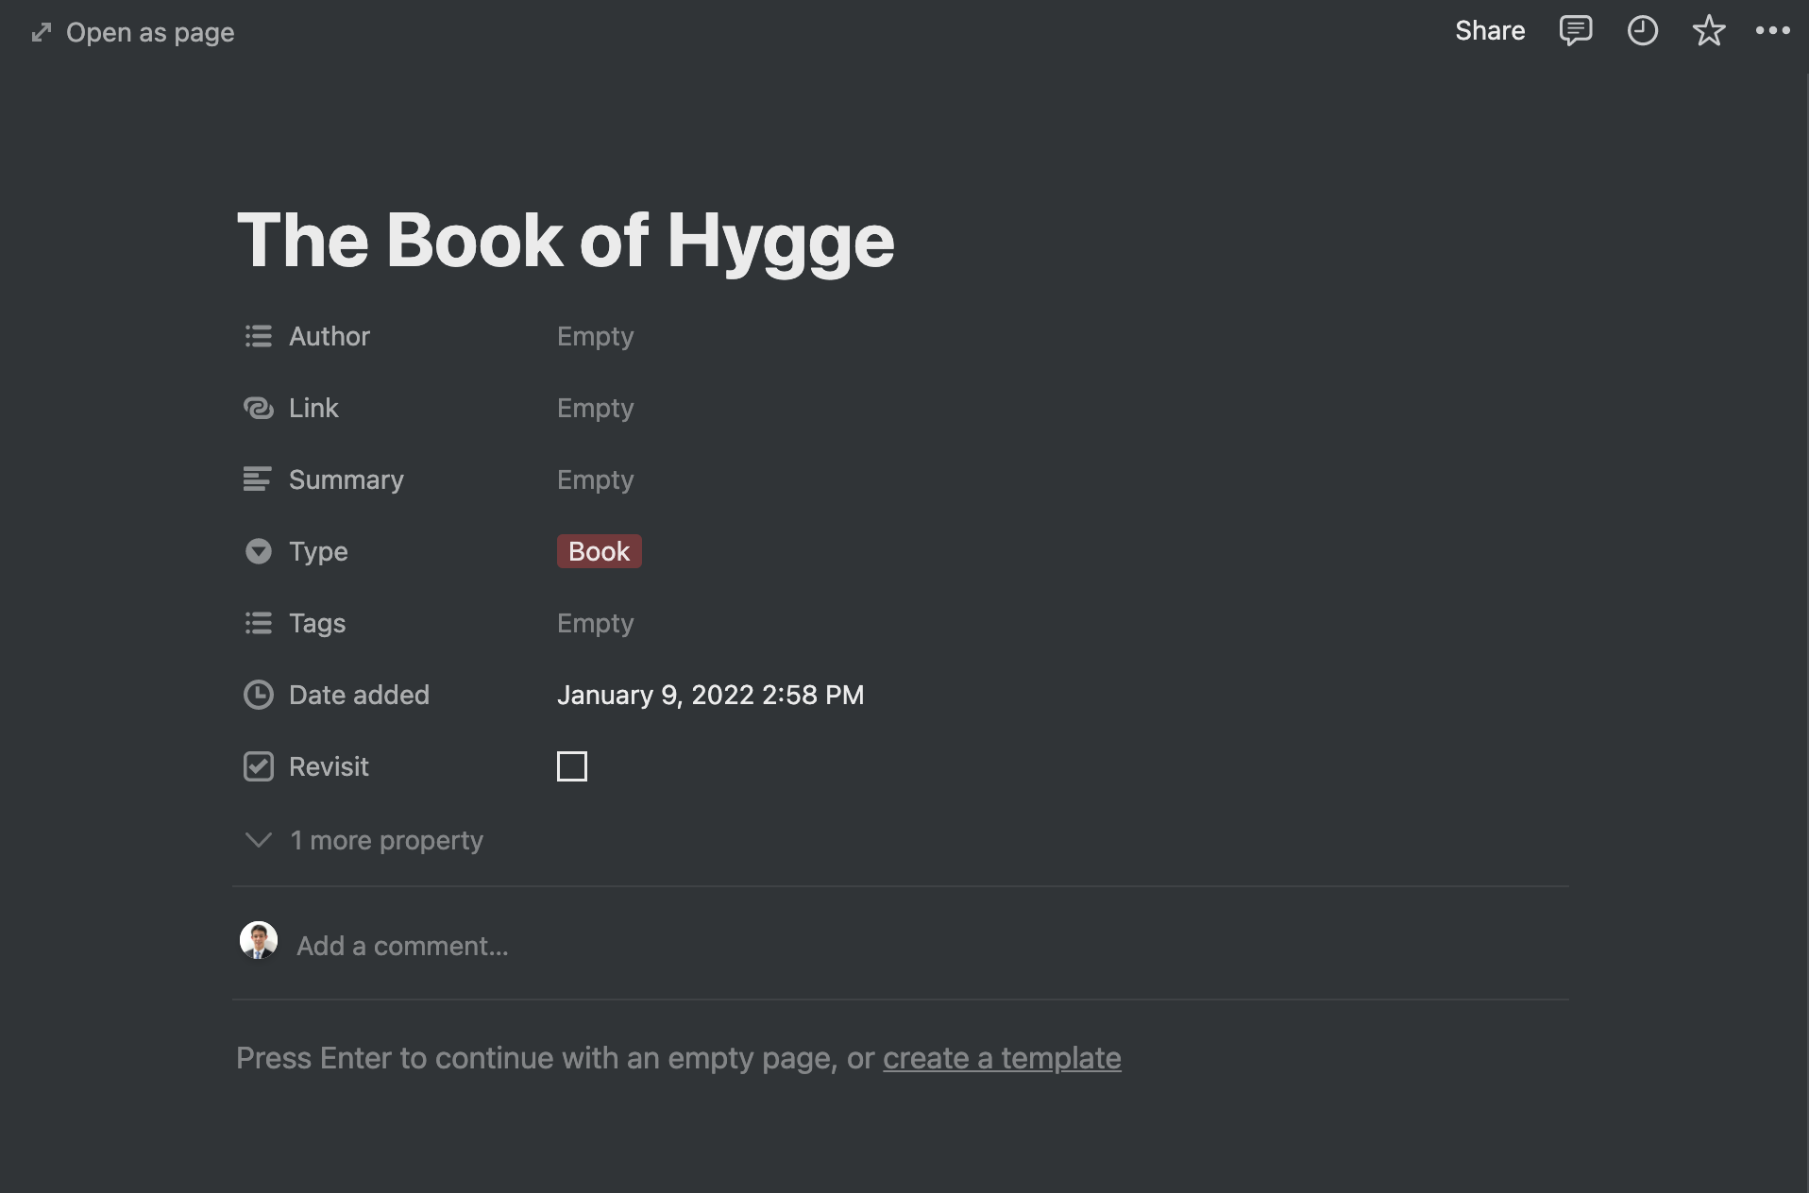This screenshot has height=1193, width=1809.
Task: Click the Revisit property label
Action: click(x=329, y=766)
